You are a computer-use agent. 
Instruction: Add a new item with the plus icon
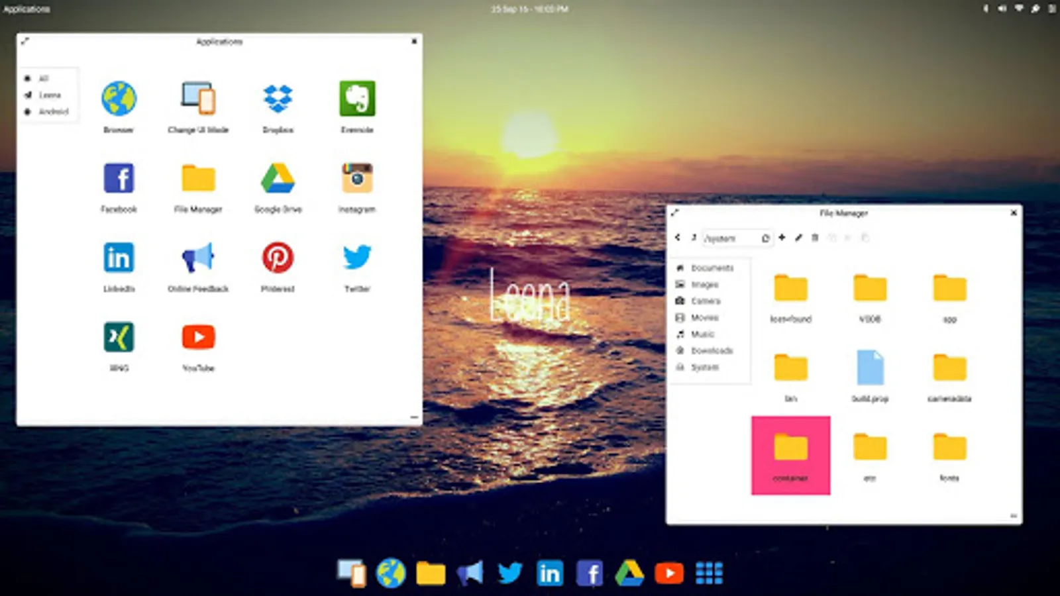(782, 237)
